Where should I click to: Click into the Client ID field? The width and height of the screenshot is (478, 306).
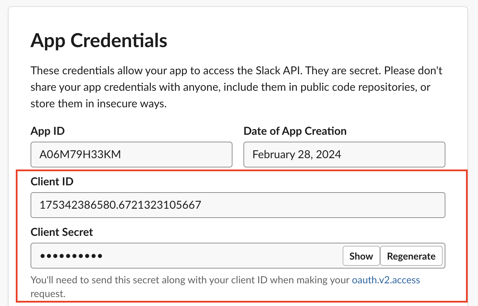pyautogui.click(x=238, y=205)
